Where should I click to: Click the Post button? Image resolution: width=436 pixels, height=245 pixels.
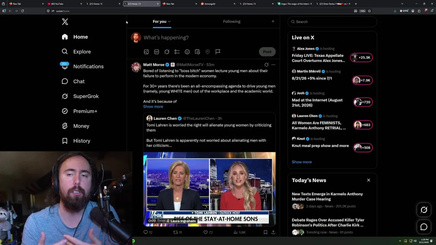pyautogui.click(x=267, y=52)
